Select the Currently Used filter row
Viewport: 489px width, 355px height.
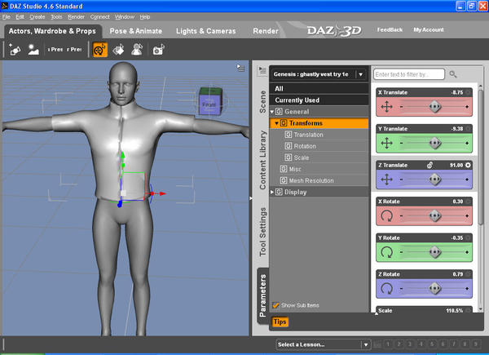pos(319,100)
